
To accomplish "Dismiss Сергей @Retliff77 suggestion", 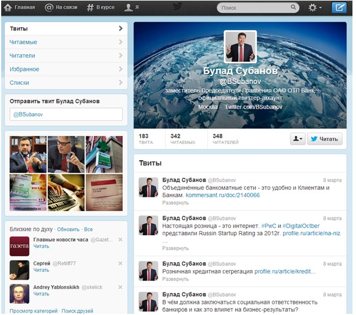I will click(x=120, y=263).
